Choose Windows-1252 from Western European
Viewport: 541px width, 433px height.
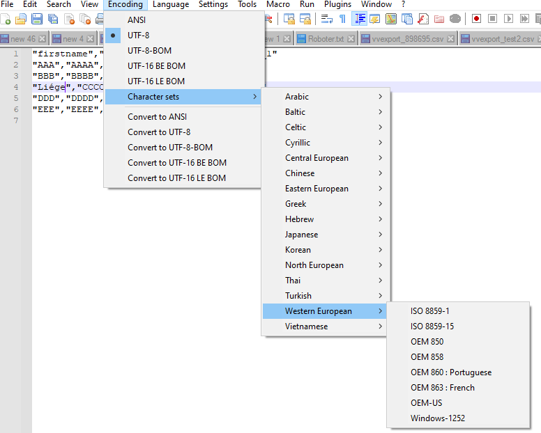pyautogui.click(x=438, y=418)
